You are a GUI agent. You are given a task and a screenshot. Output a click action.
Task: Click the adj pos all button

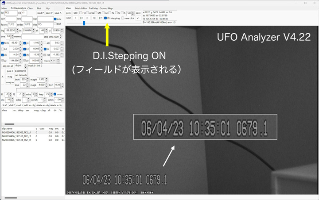(x=8, y=66)
